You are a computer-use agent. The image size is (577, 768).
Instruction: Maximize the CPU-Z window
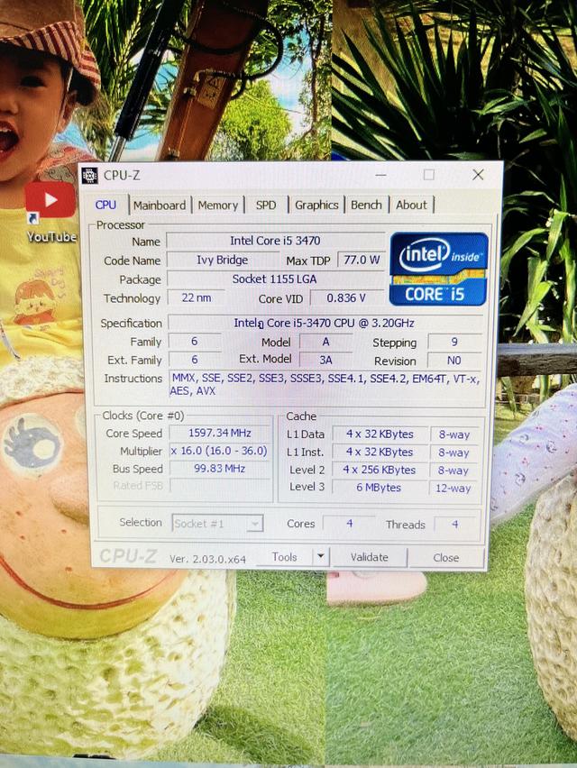pyautogui.click(x=429, y=175)
